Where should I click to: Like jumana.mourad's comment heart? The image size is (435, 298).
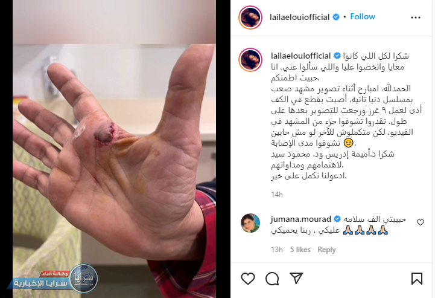tap(421, 222)
